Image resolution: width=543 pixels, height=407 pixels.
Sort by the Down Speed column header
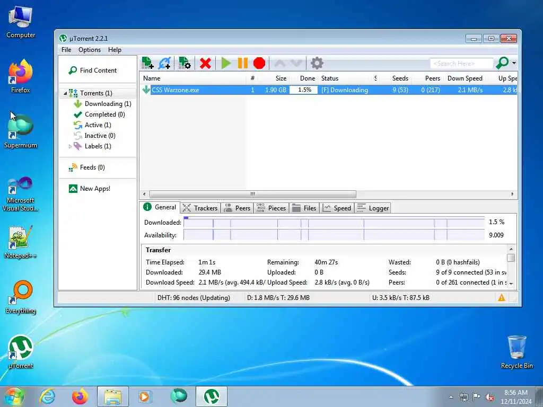coord(465,78)
